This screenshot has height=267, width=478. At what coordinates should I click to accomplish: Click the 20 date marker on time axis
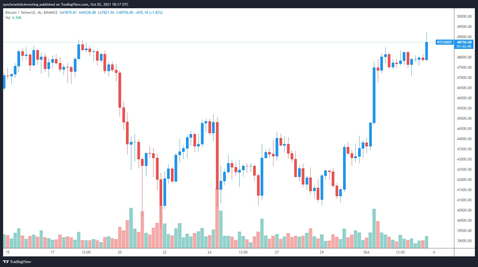(x=120, y=252)
